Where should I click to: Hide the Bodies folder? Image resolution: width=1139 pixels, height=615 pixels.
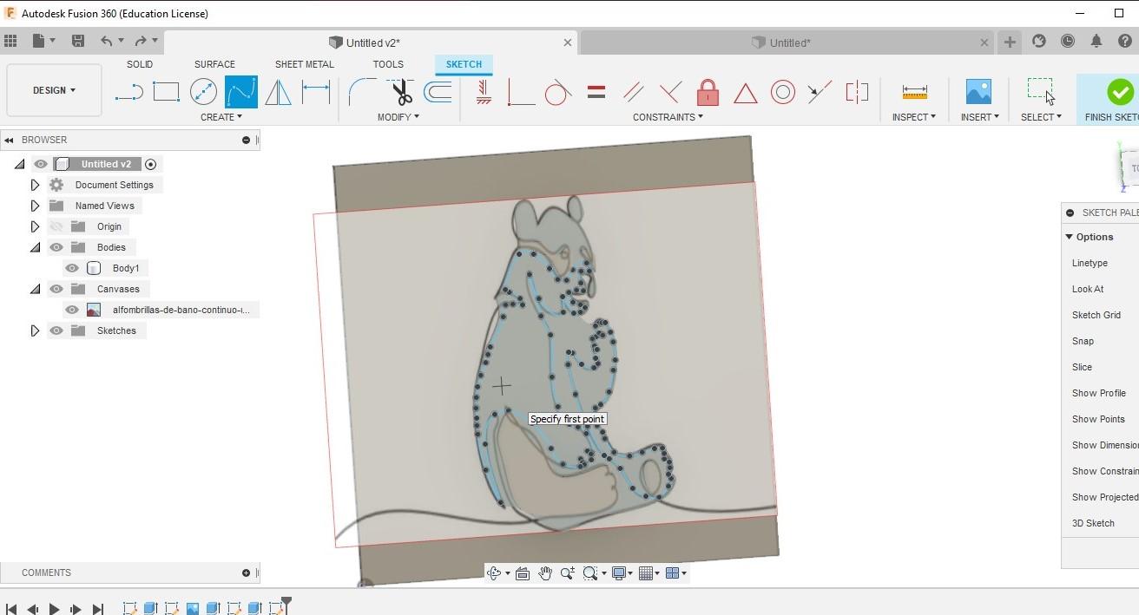point(56,247)
